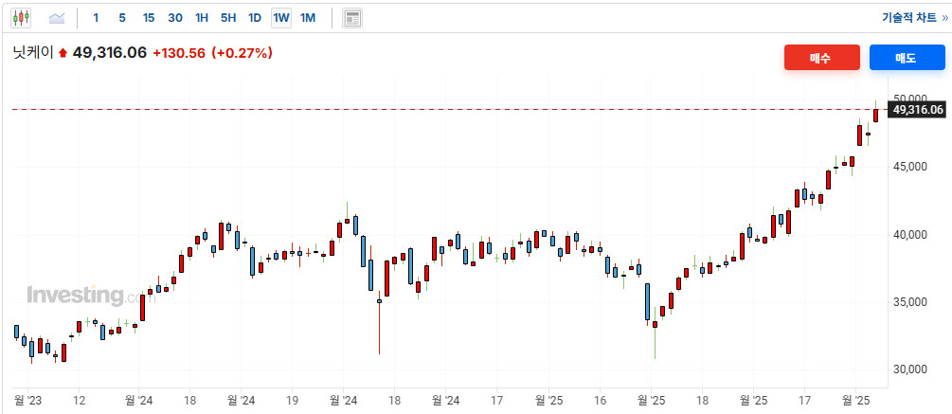Click the 49,316.06 price label on axis
The image size is (952, 414).
pos(917,110)
